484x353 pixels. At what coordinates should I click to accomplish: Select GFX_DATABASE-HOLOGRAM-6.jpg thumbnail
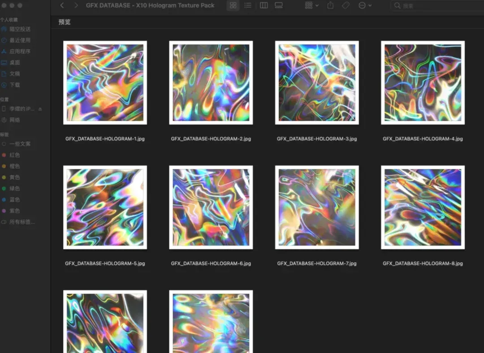(211, 207)
